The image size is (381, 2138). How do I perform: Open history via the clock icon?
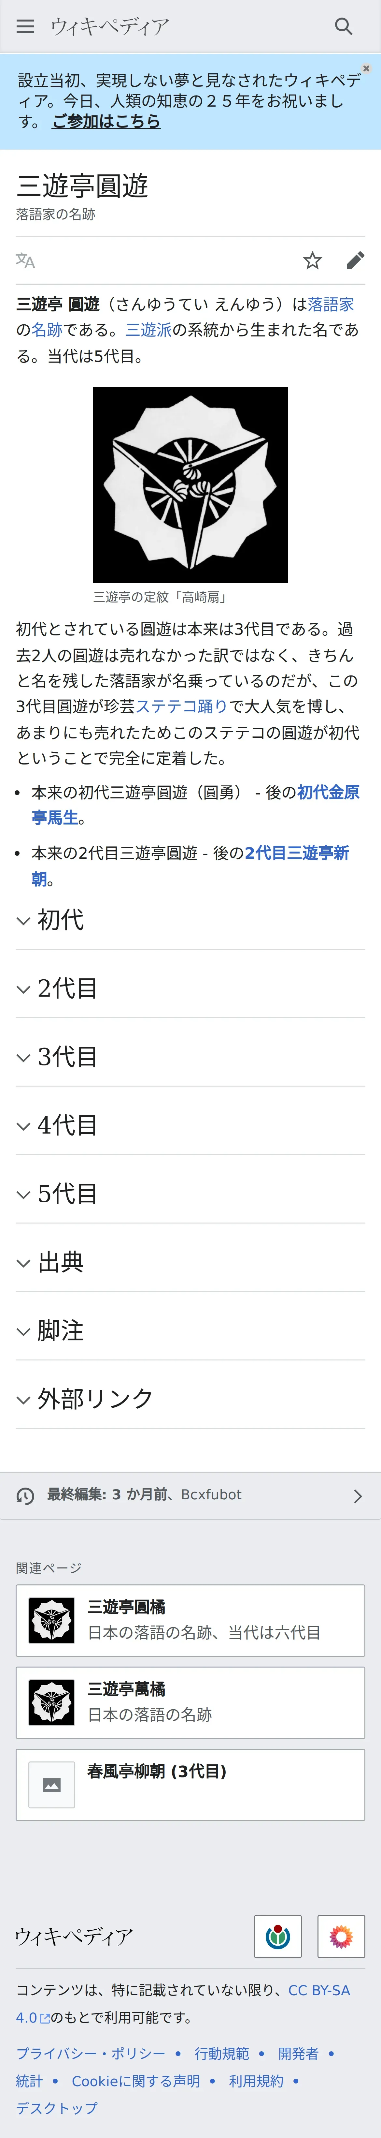point(26,1496)
